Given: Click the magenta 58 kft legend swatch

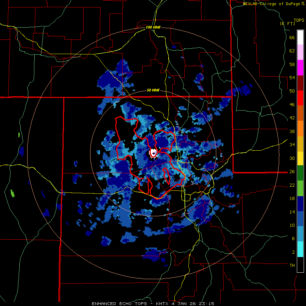Looking at the screenshot, I should coord(300,68).
